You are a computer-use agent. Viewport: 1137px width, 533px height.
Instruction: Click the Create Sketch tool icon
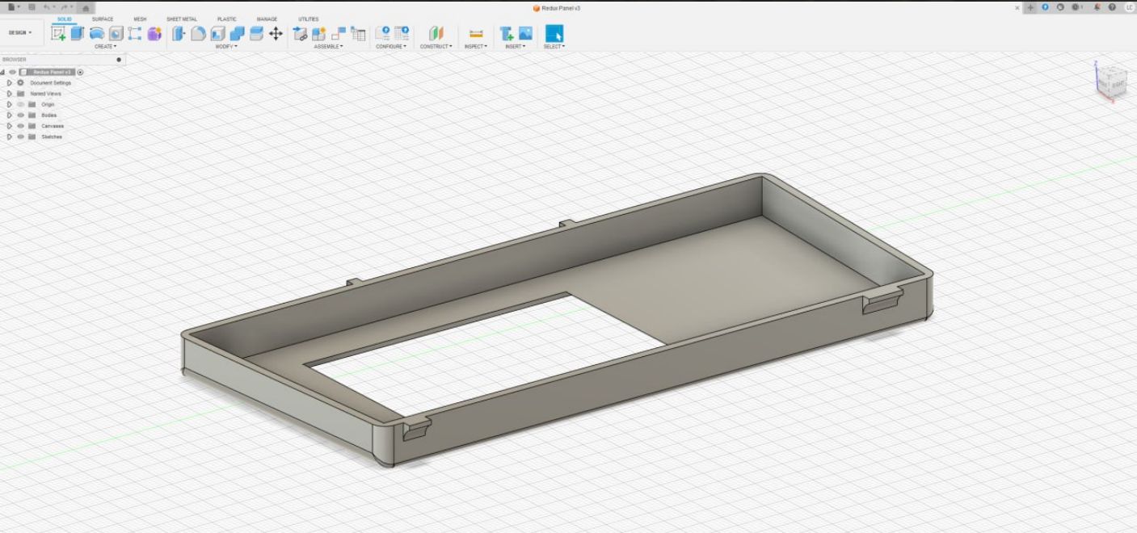tap(58, 33)
